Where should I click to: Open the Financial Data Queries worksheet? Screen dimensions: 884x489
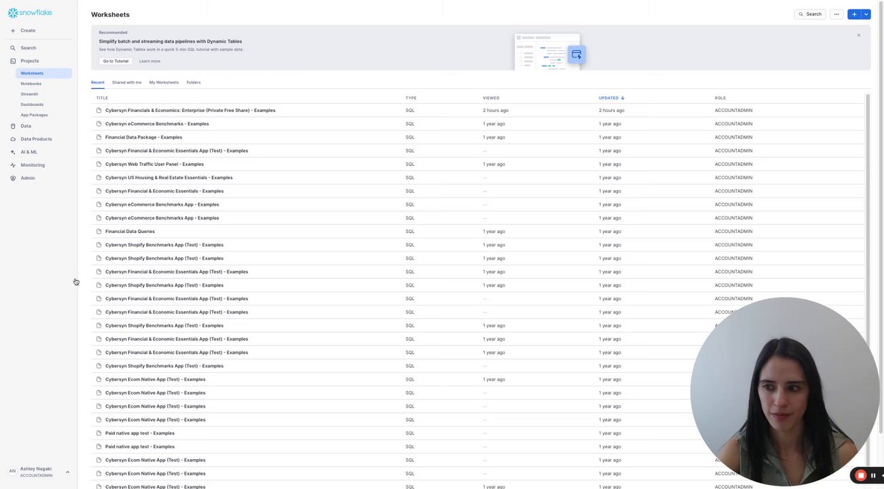[130, 232]
